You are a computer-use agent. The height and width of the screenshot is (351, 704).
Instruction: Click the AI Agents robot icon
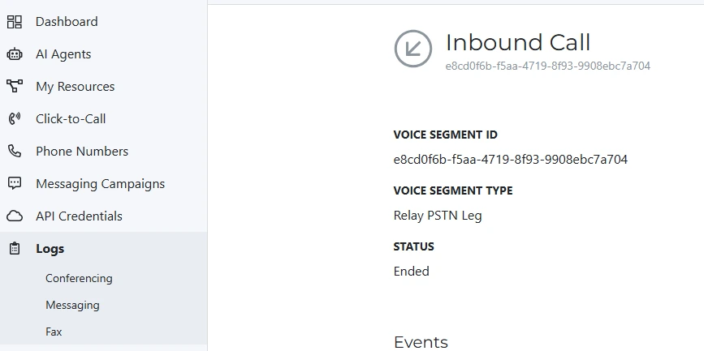click(14, 54)
